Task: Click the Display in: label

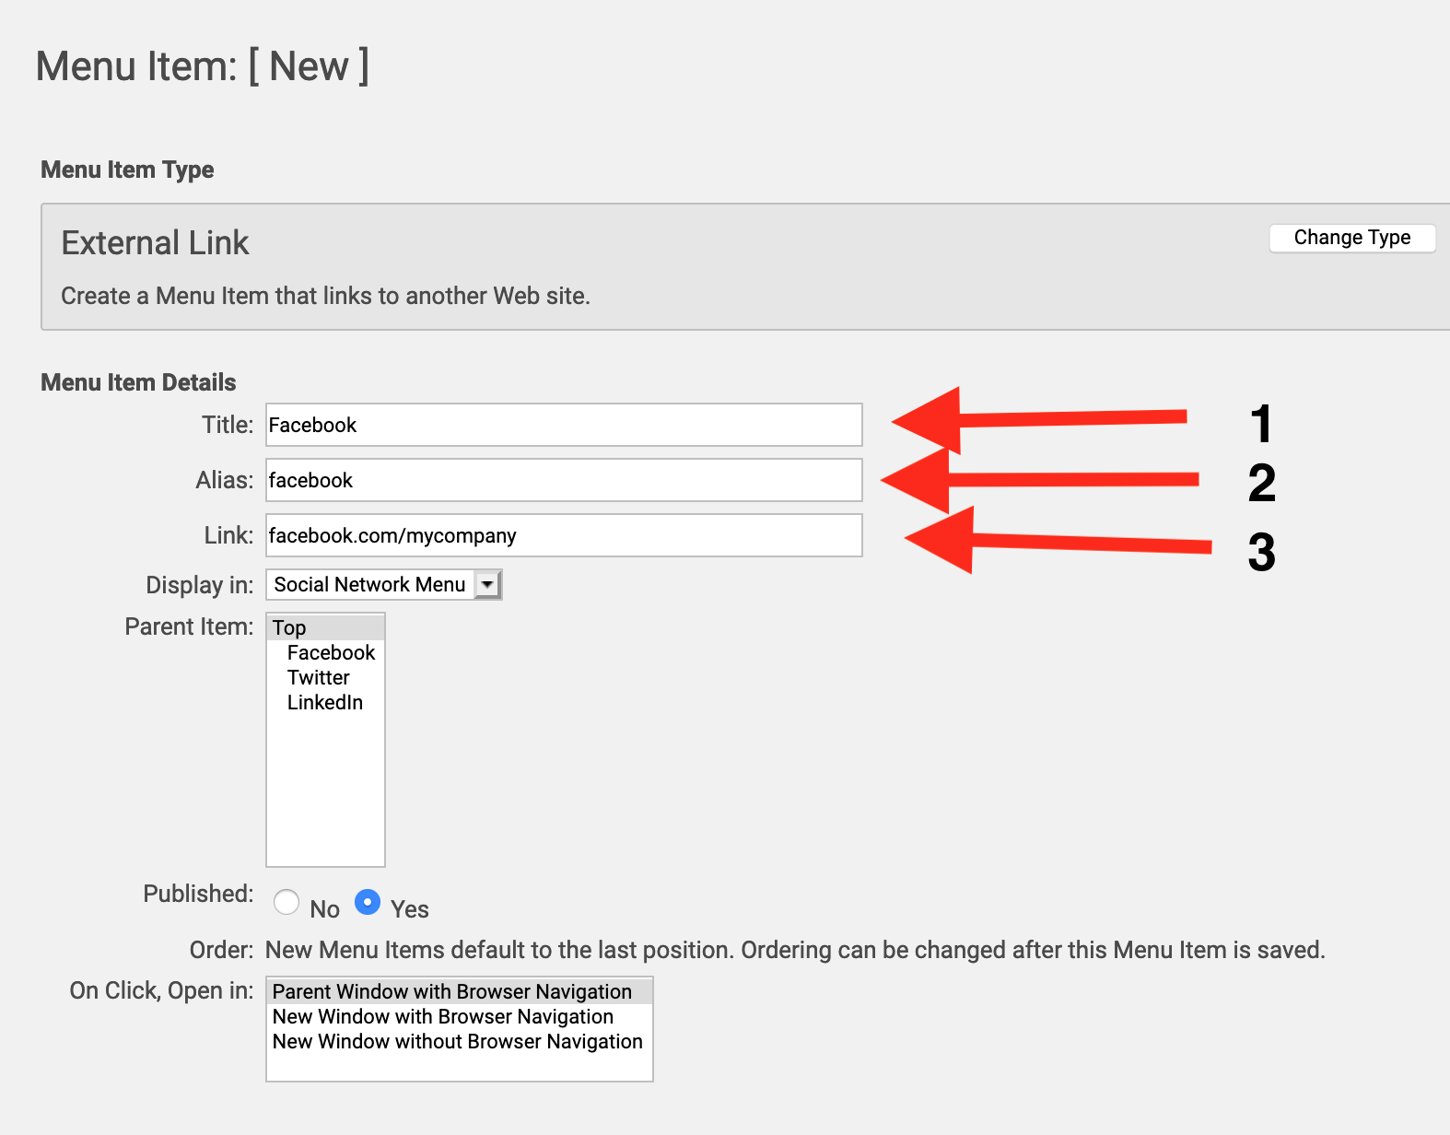Action: 200,585
